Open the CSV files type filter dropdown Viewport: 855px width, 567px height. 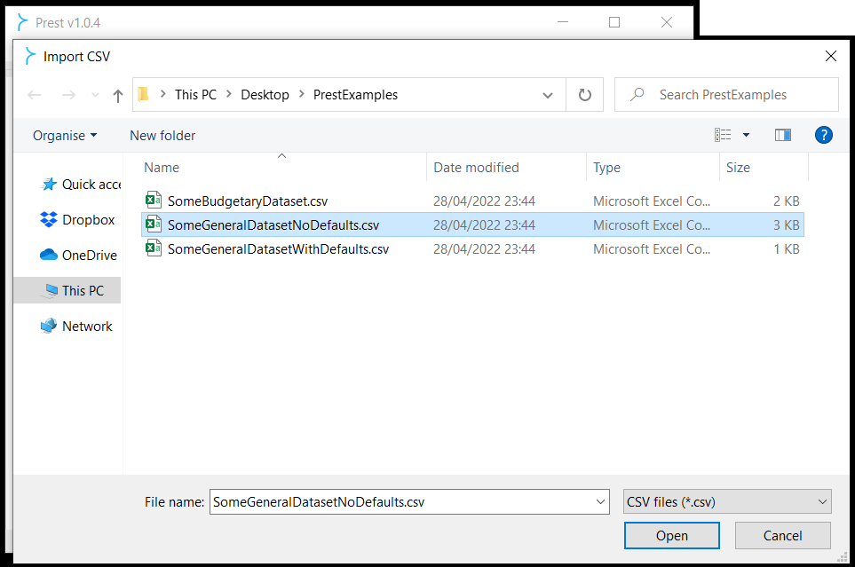727,501
